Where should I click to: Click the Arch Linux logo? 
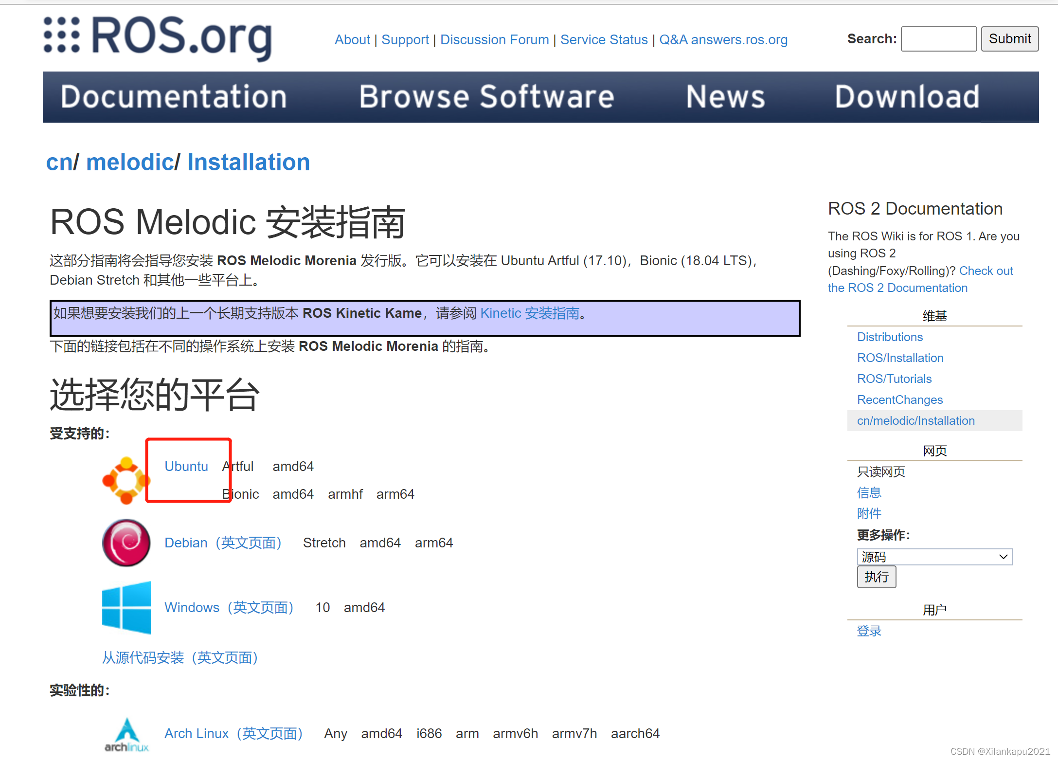[x=126, y=735]
